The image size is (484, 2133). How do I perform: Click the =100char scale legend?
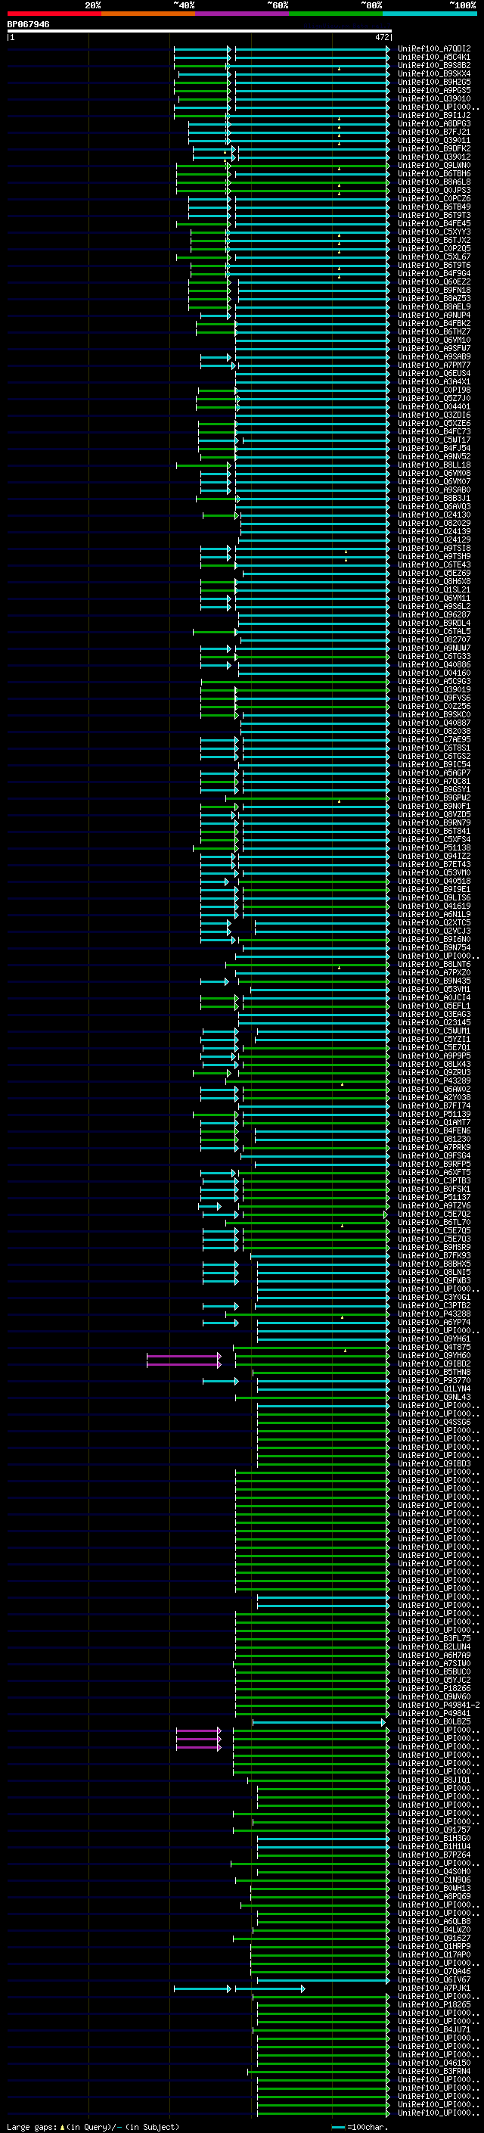pos(360,2127)
